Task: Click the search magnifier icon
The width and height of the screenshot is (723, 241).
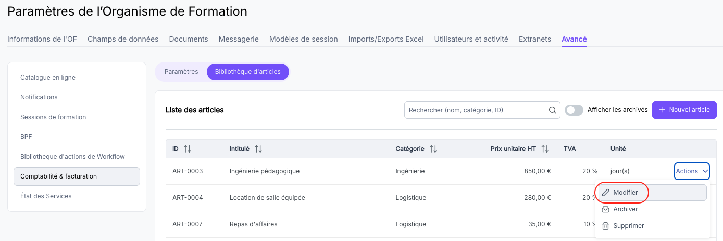Action: pyautogui.click(x=553, y=110)
